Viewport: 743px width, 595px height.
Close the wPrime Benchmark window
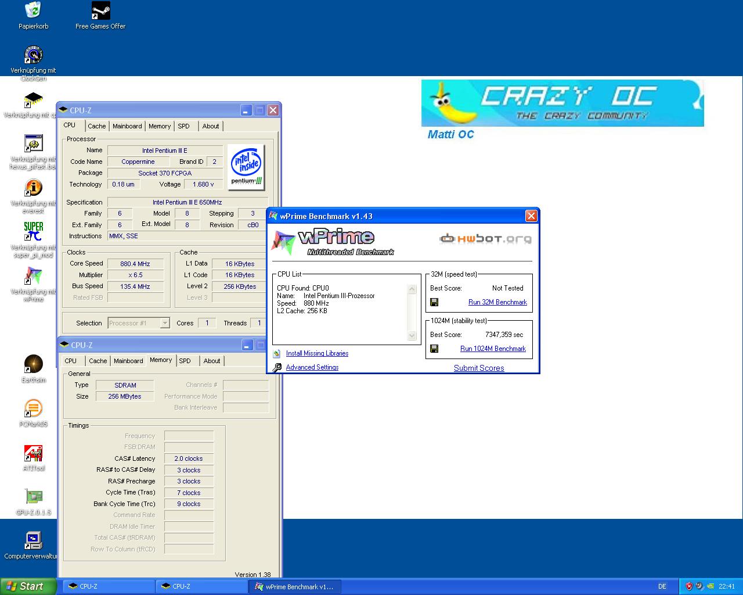point(531,216)
